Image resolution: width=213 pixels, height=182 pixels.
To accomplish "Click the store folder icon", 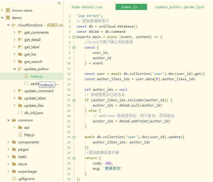I will pos(14,164).
